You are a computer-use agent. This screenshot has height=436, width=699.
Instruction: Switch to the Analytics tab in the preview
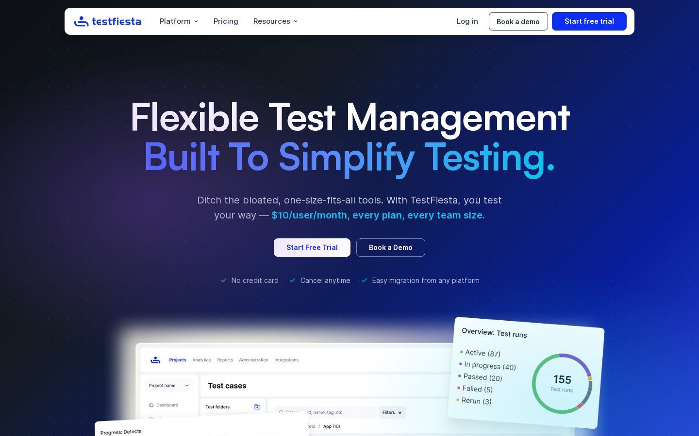pos(201,360)
